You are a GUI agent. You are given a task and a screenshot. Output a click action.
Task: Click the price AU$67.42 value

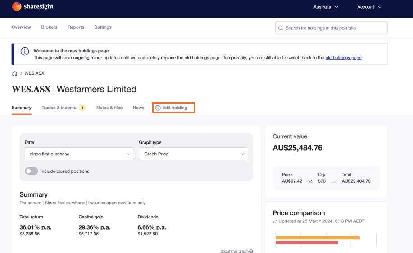pos(292,181)
